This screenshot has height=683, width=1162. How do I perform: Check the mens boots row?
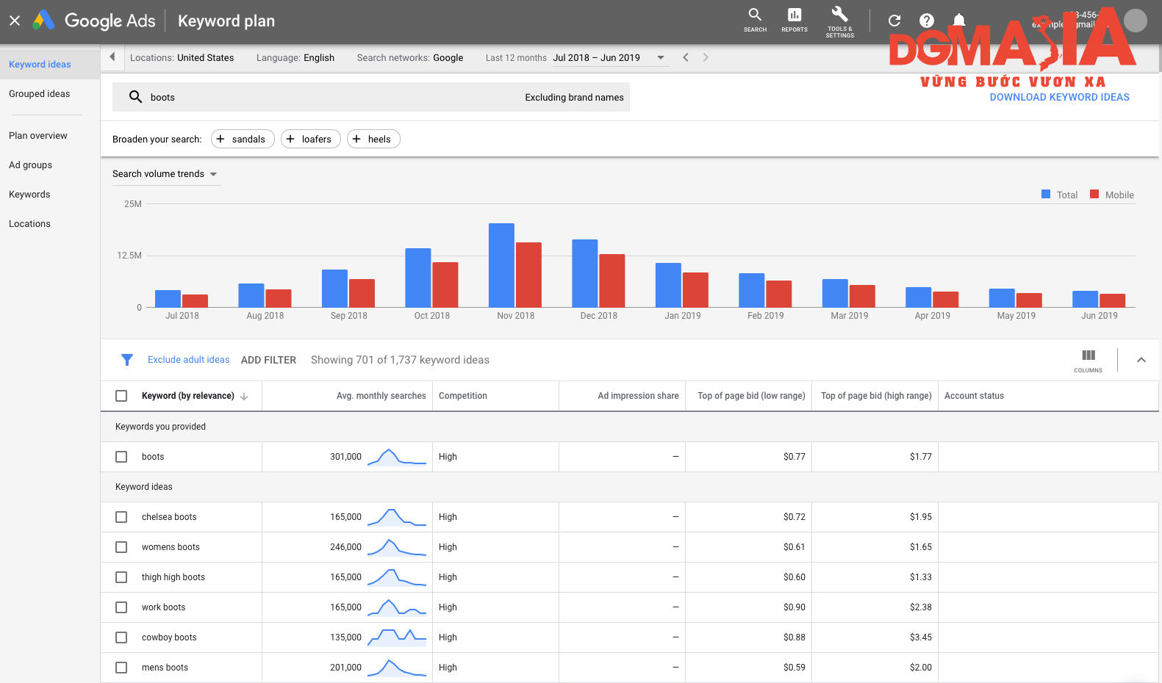(121, 668)
